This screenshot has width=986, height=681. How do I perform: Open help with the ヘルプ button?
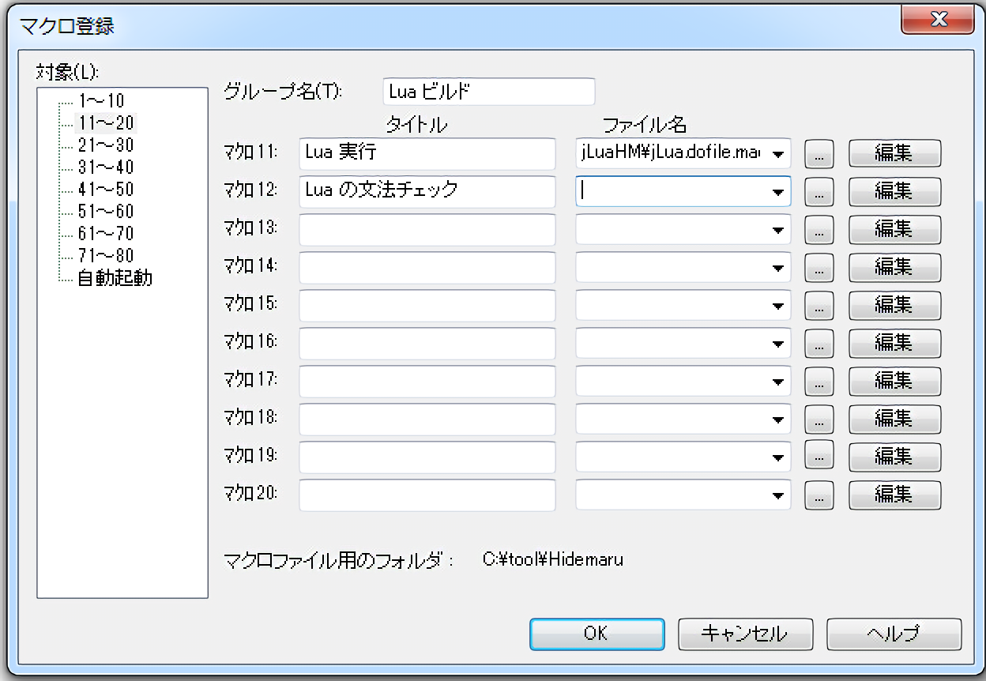tap(894, 634)
